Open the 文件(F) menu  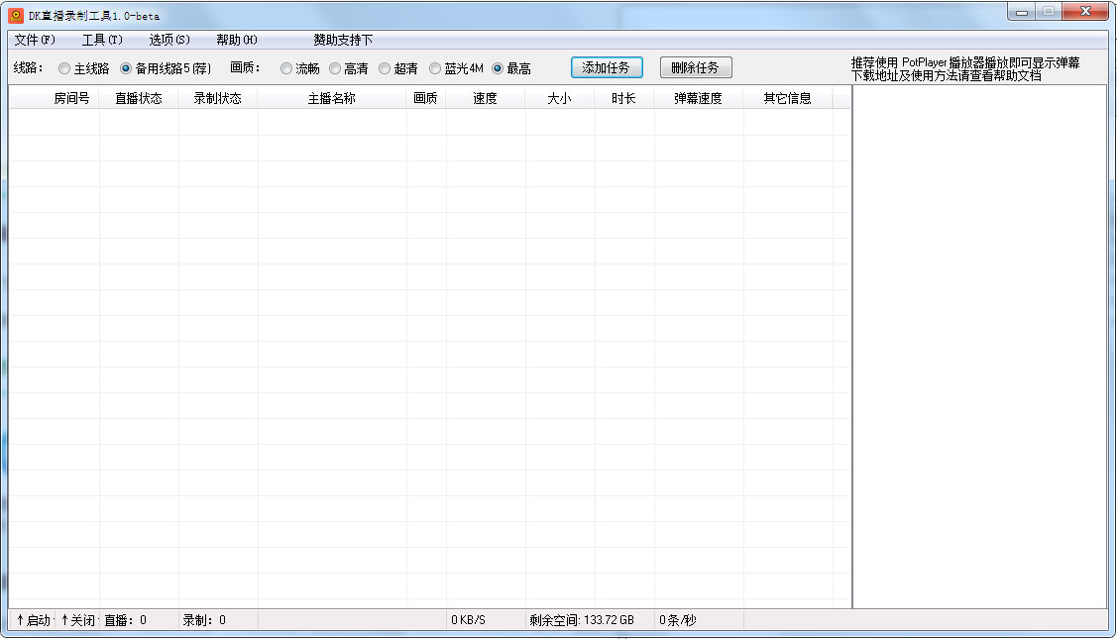[x=35, y=40]
